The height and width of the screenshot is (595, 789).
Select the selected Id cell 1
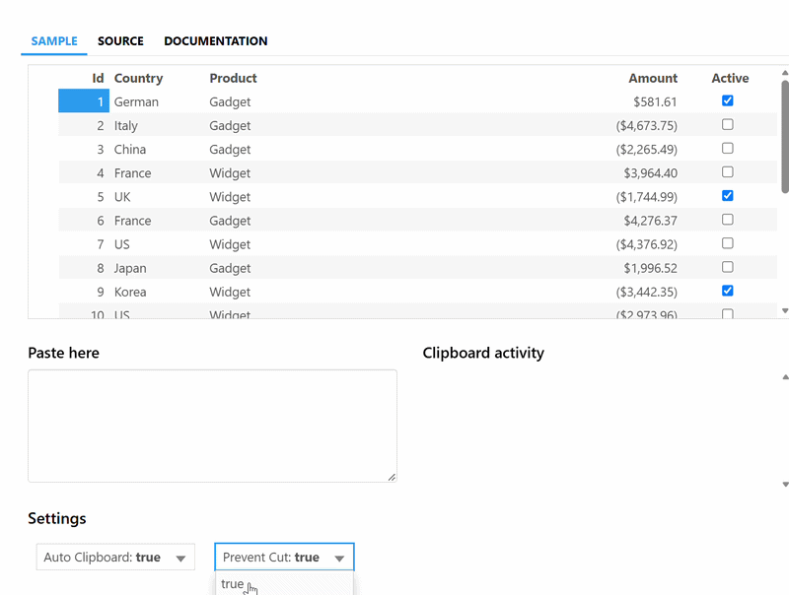[84, 101]
